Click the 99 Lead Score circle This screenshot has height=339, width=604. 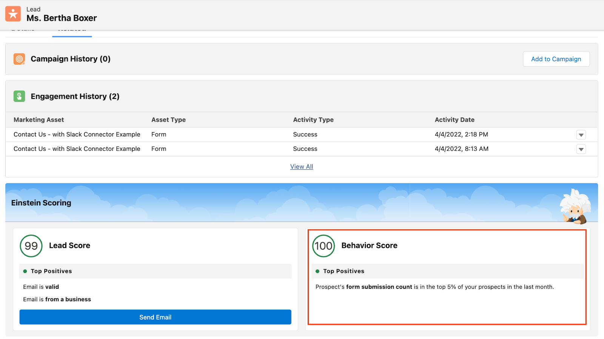click(31, 246)
